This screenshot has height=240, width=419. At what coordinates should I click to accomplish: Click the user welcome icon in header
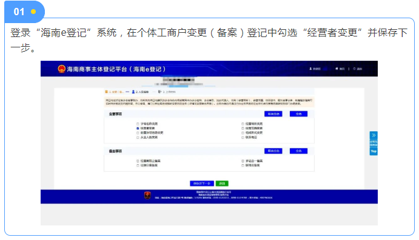click(x=310, y=69)
